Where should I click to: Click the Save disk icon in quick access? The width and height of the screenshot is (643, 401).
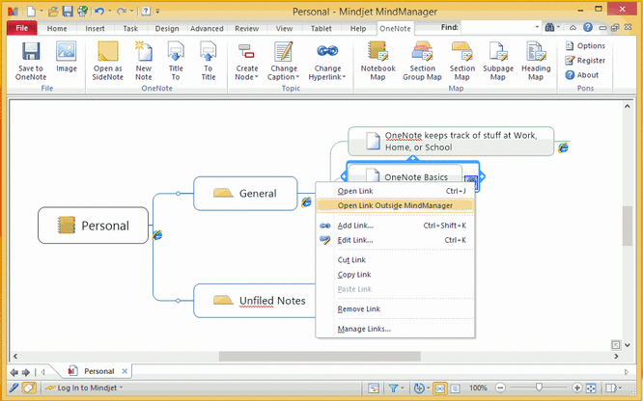click(x=68, y=11)
